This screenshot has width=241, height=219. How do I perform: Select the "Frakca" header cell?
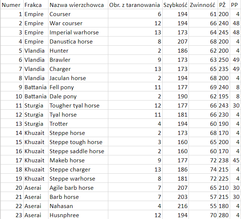pos(33,5)
